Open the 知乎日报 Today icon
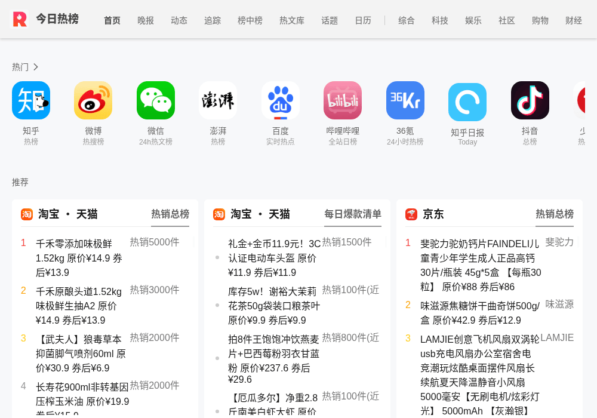The width and height of the screenshot is (597, 418). 467,102
